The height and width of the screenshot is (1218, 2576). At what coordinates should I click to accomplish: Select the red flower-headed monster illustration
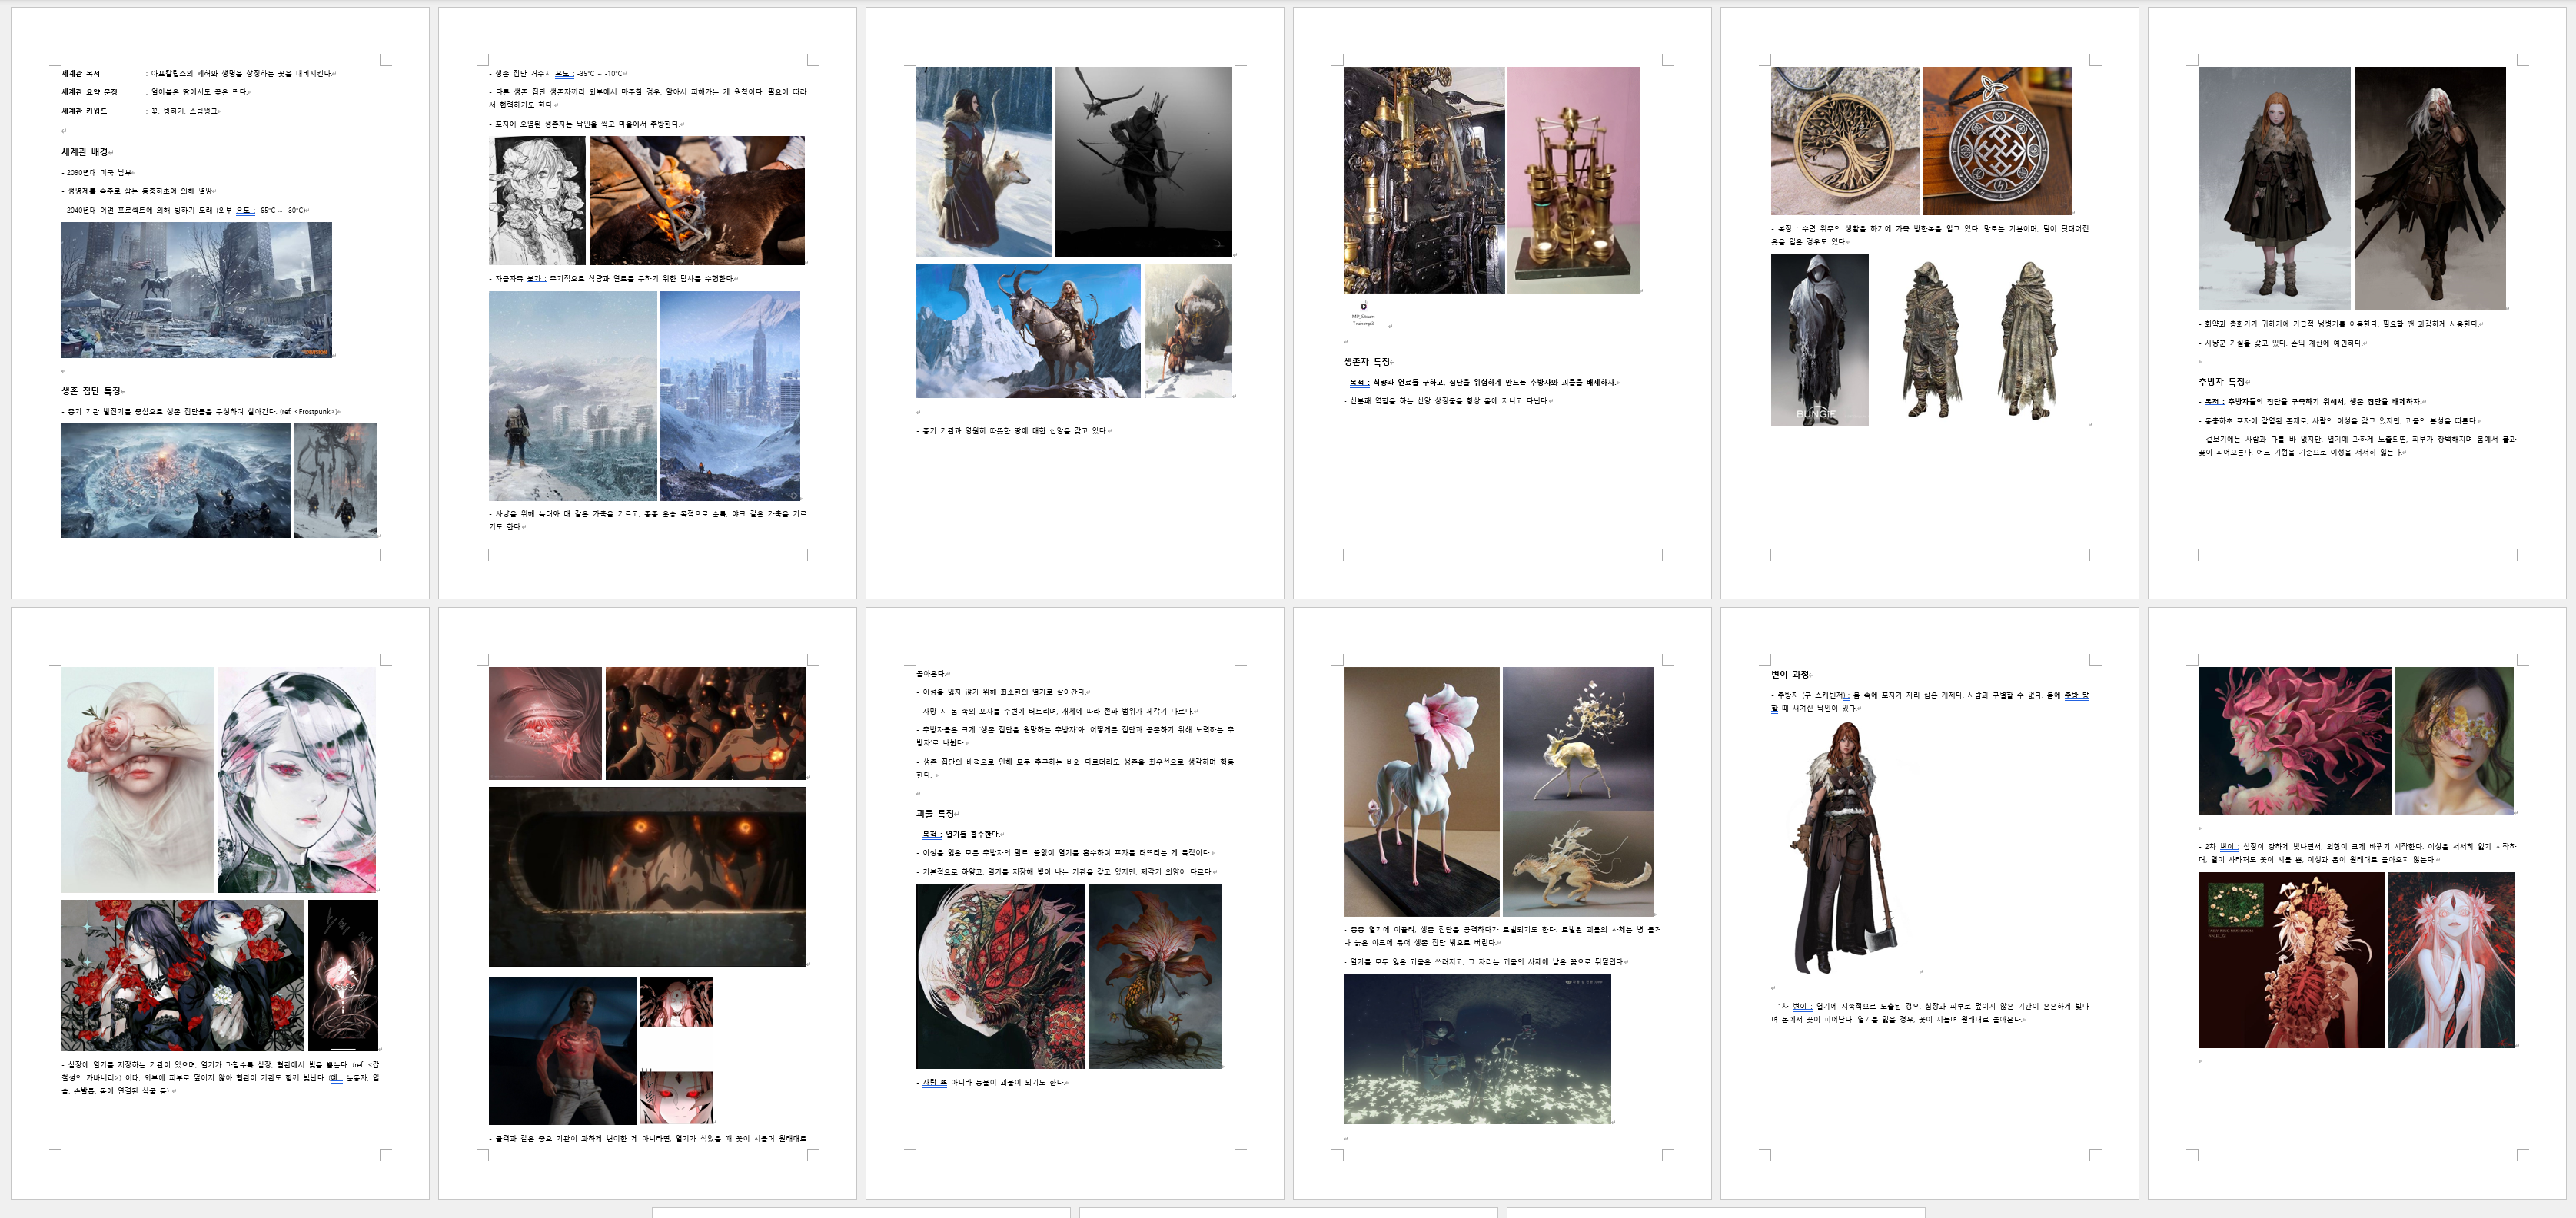tap(1000, 976)
